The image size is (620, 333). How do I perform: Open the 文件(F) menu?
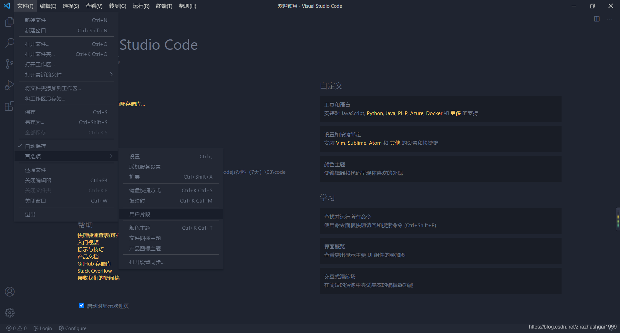click(x=25, y=6)
